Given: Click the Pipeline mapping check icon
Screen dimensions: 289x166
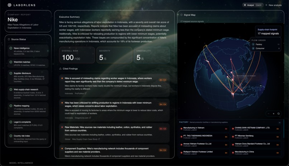Looking at the screenshot, I should pos(11,106).
